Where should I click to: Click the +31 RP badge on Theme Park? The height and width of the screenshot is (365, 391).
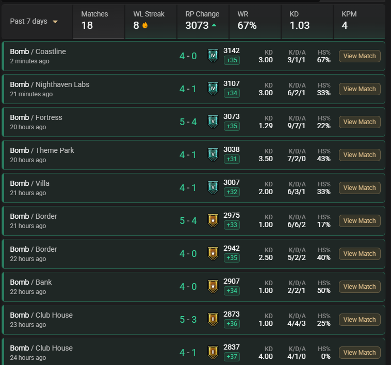coord(232,159)
